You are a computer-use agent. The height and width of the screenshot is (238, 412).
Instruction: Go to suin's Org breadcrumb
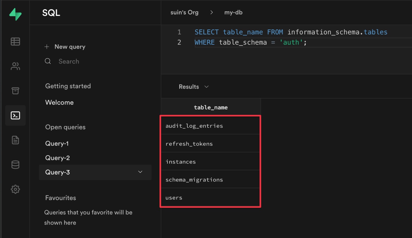[185, 13]
